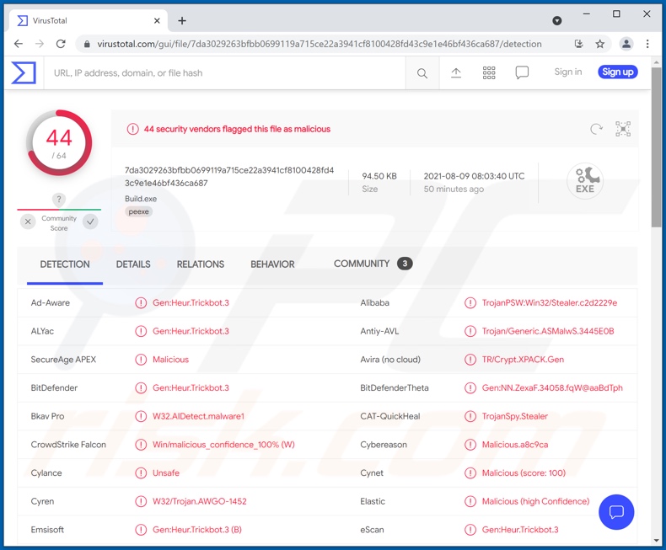Click the similar files graph icon
This screenshot has height=550, width=666.
[623, 129]
